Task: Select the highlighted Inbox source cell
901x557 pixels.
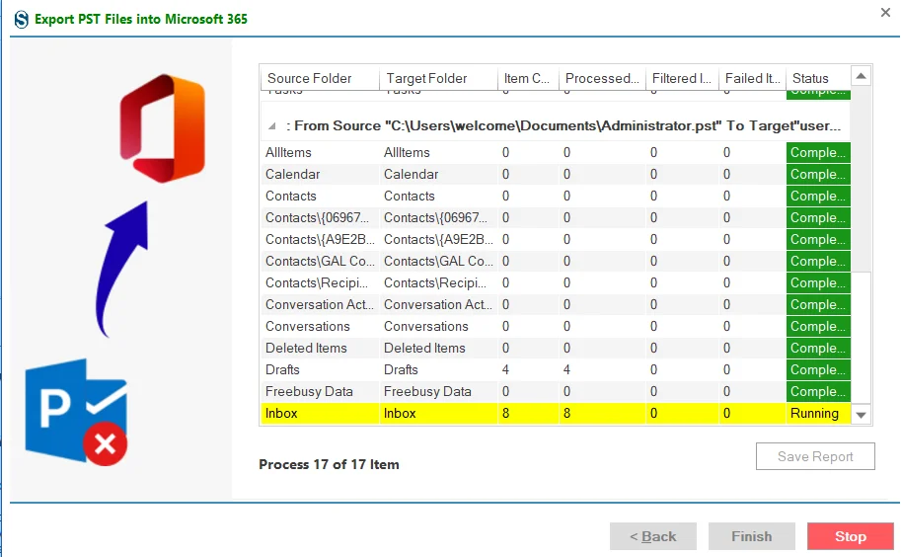Action: point(320,413)
